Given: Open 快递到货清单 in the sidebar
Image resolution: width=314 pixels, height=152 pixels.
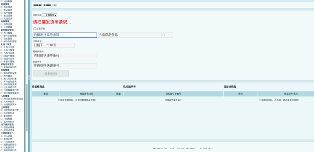Looking at the screenshot, I should click(10, 104).
